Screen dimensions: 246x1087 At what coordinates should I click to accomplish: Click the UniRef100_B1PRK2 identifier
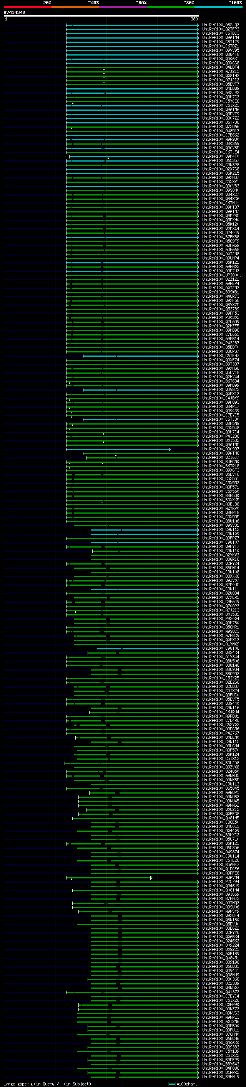[x=221, y=1073]
